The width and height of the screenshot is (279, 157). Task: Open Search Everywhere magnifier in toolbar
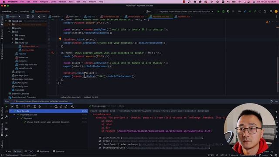[x=271, y=11]
